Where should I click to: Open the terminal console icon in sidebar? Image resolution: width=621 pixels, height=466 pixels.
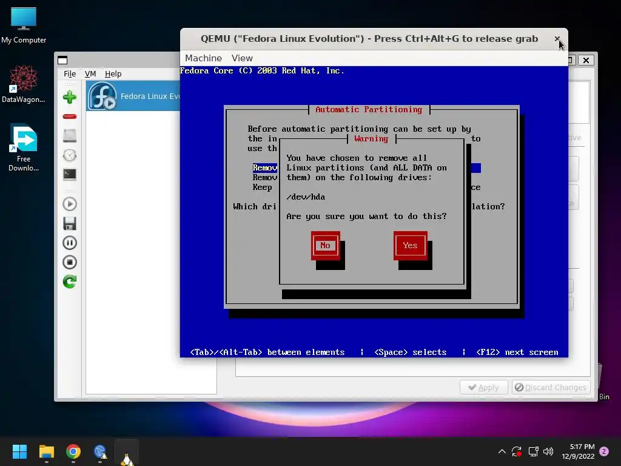point(70,174)
